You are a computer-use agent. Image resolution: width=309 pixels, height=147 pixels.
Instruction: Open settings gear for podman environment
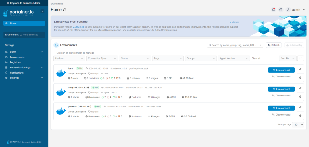(300, 116)
